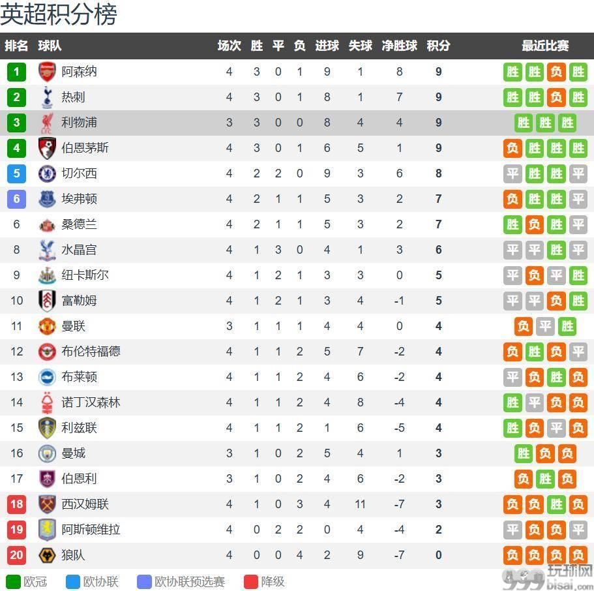Click the 积分 column header
This screenshot has width=594, height=591.
point(438,46)
